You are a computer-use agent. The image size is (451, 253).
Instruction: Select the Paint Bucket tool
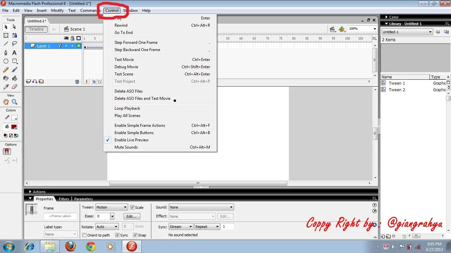click(15, 78)
